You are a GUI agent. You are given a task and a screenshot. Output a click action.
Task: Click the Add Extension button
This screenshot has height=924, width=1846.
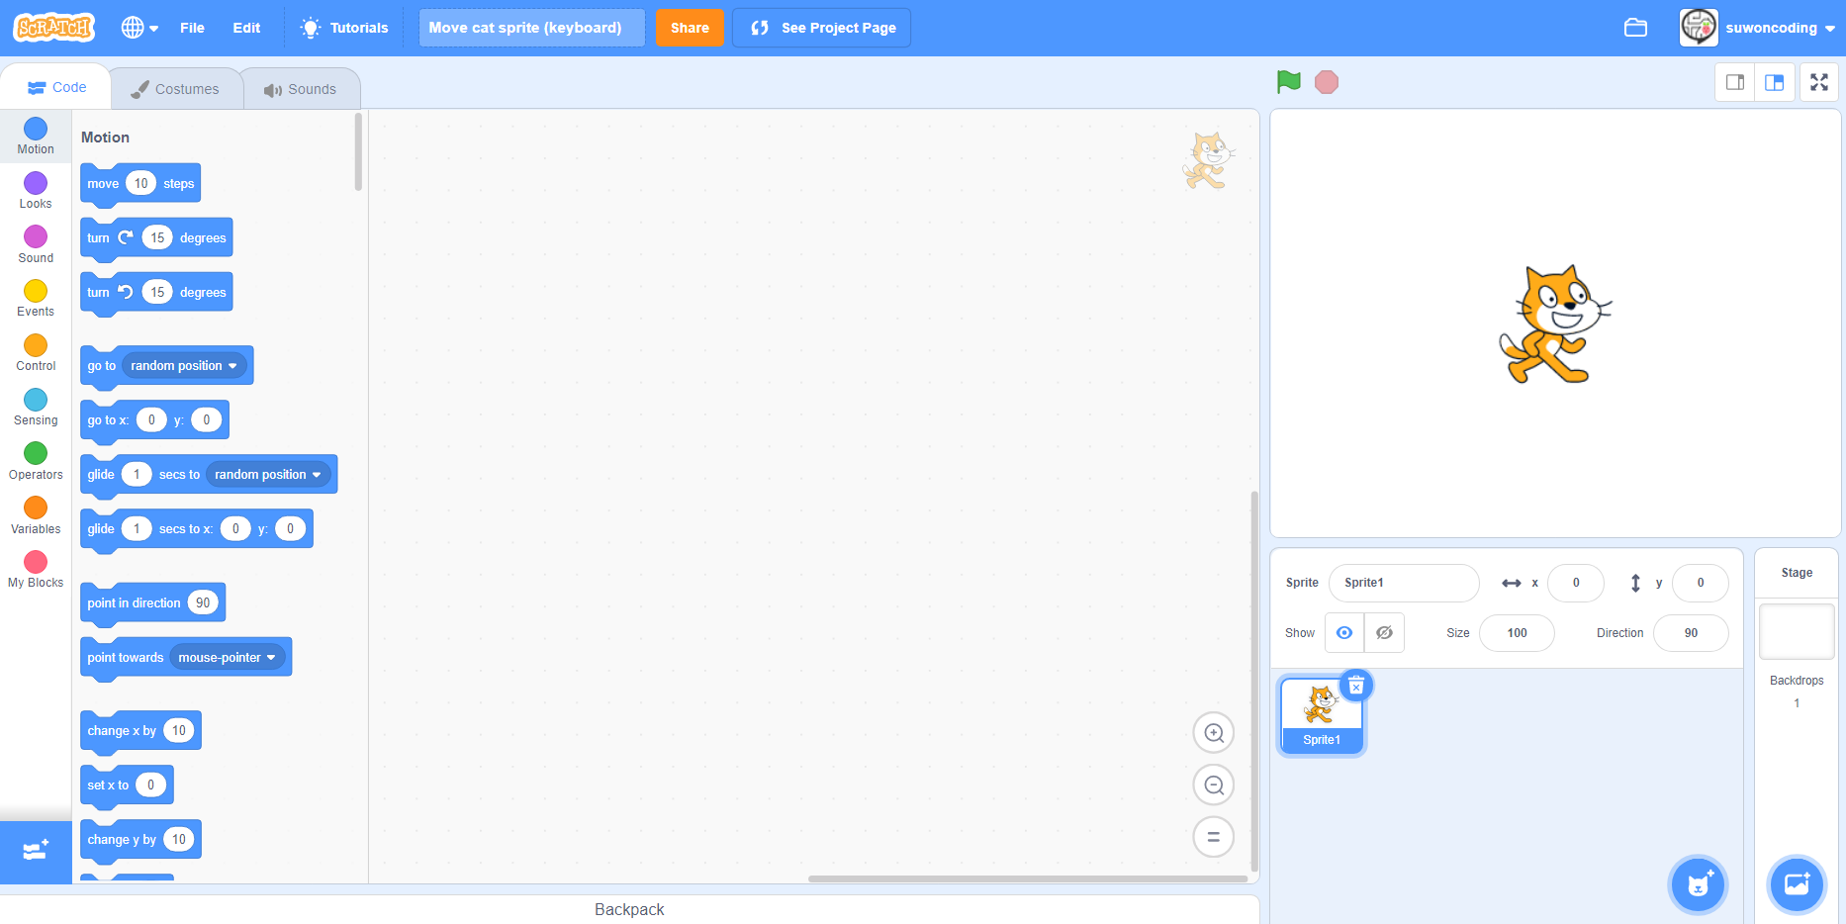(x=36, y=851)
